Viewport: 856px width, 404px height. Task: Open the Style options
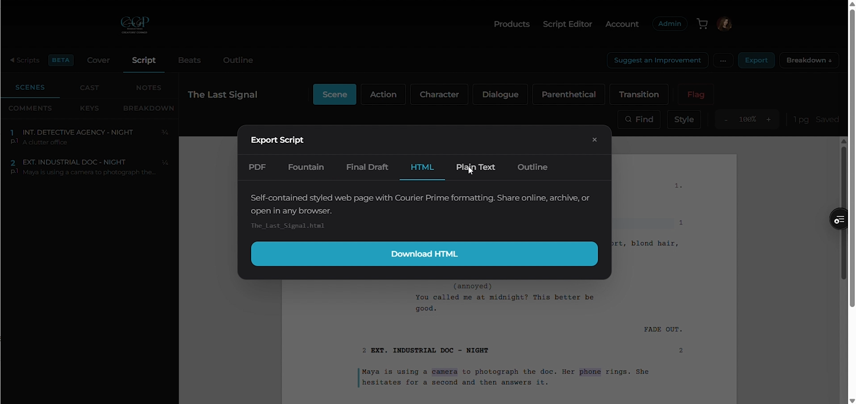click(x=684, y=119)
